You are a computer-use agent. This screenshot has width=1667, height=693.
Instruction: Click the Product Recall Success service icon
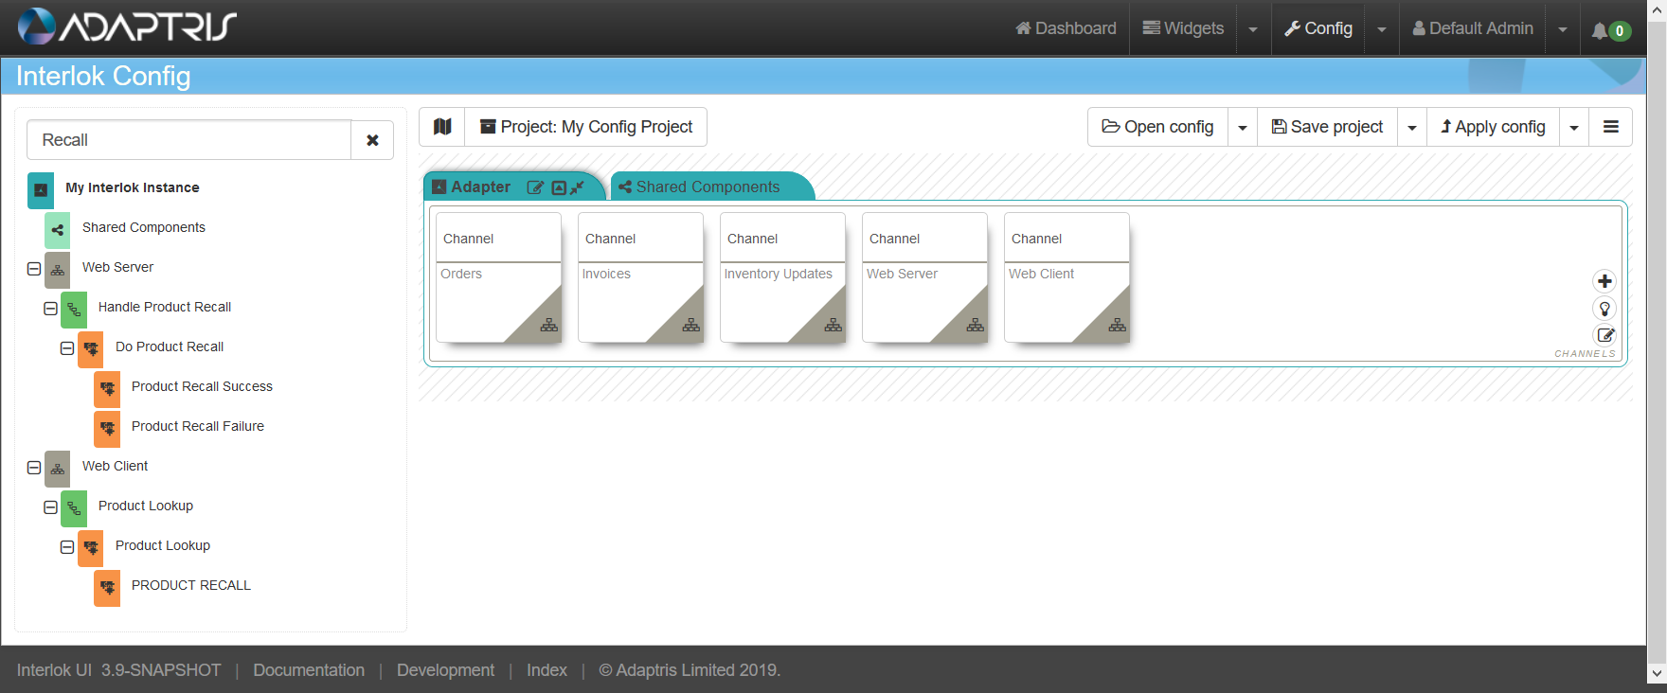coord(107,389)
